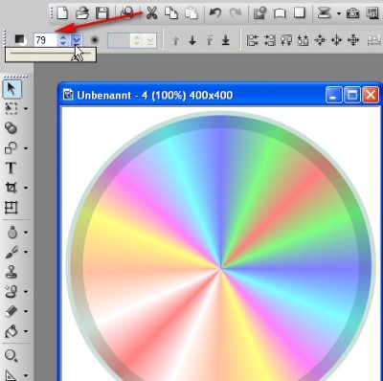The width and height of the screenshot is (383, 381).
Task: Click the Undo arrow icon
Action: pyautogui.click(x=214, y=13)
